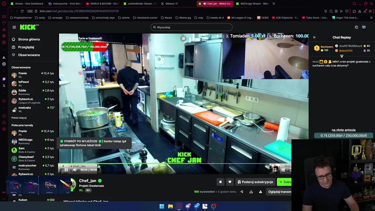Open picture-in-picture icon above video
Viewport: 375px width, 211px height.
click(x=183, y=38)
